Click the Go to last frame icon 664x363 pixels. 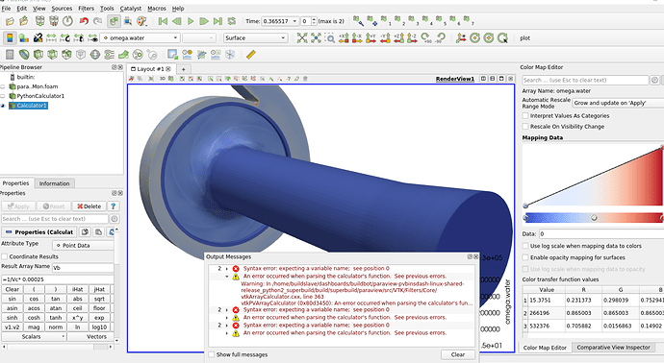pos(217,21)
